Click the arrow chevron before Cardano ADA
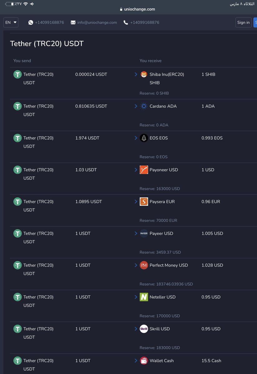257x374 pixels. point(136,106)
